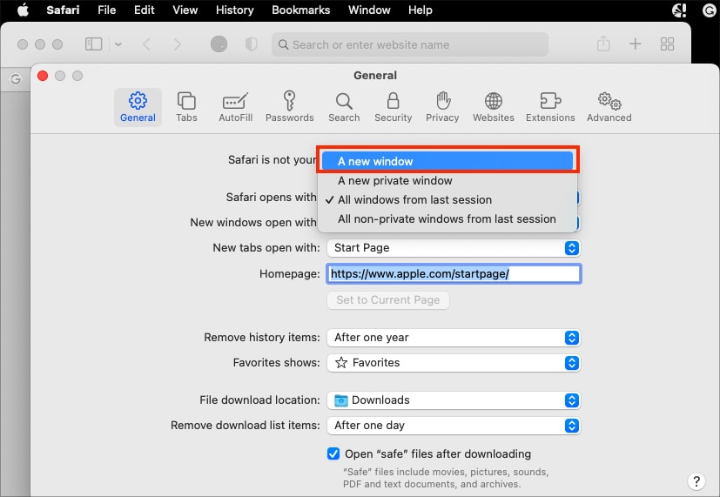This screenshot has height=497, width=720.
Task: Open a new tab with the plus icon
Action: 635,44
